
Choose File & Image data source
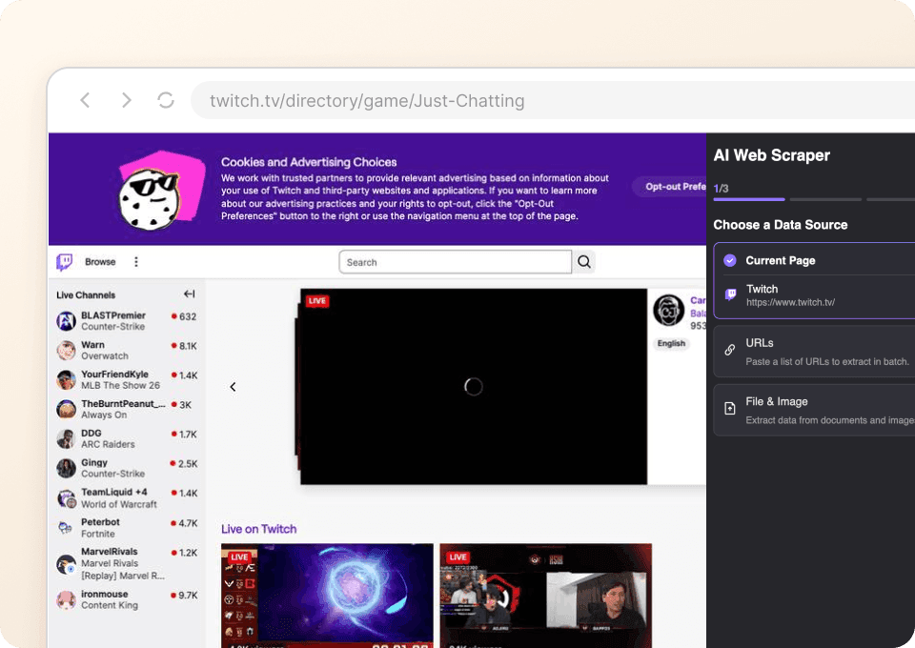coord(814,410)
